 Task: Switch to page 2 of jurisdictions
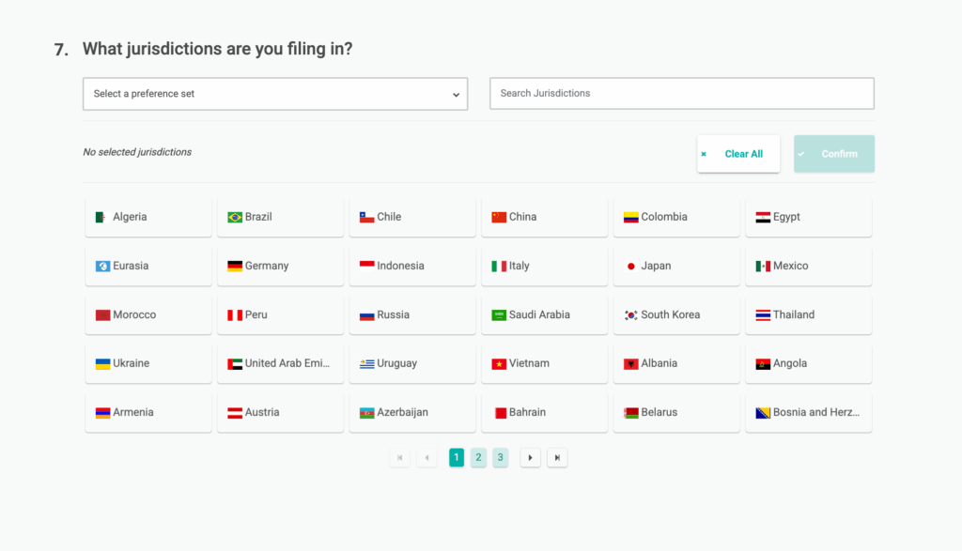pyautogui.click(x=478, y=457)
